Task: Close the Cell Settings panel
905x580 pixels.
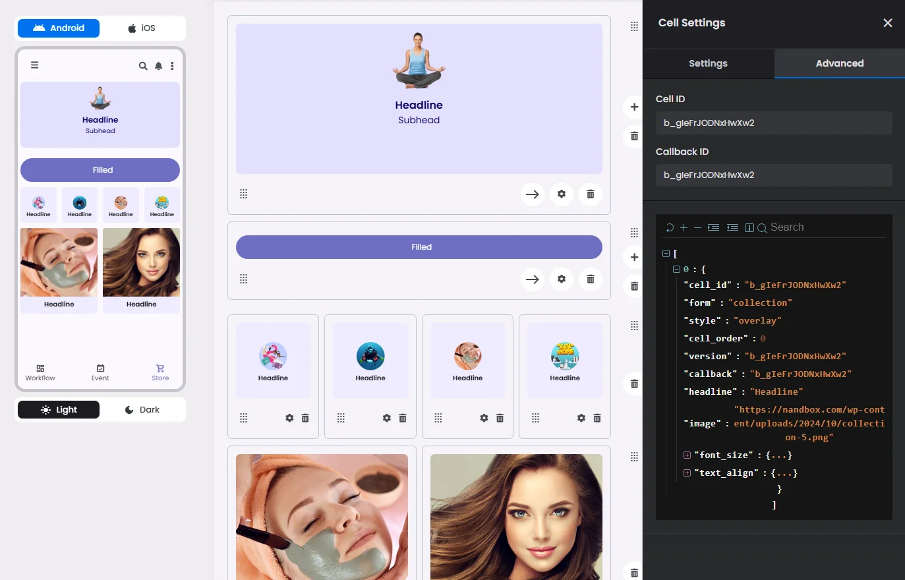Action: [x=888, y=23]
